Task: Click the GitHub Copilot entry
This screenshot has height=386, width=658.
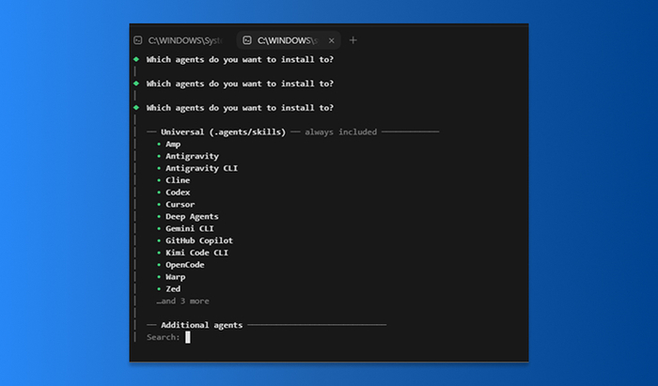Action: [199, 240]
